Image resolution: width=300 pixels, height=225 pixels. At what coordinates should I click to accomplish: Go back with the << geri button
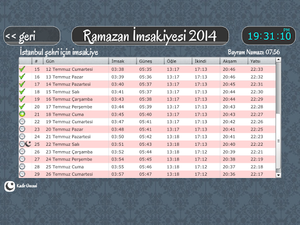(x=32, y=36)
